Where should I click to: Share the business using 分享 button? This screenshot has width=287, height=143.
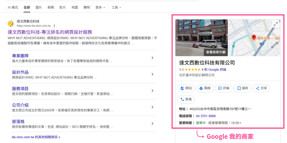click(x=261, y=88)
